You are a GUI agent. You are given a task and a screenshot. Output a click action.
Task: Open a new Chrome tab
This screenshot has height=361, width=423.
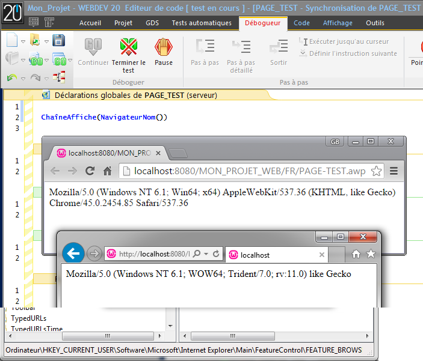[x=178, y=153]
